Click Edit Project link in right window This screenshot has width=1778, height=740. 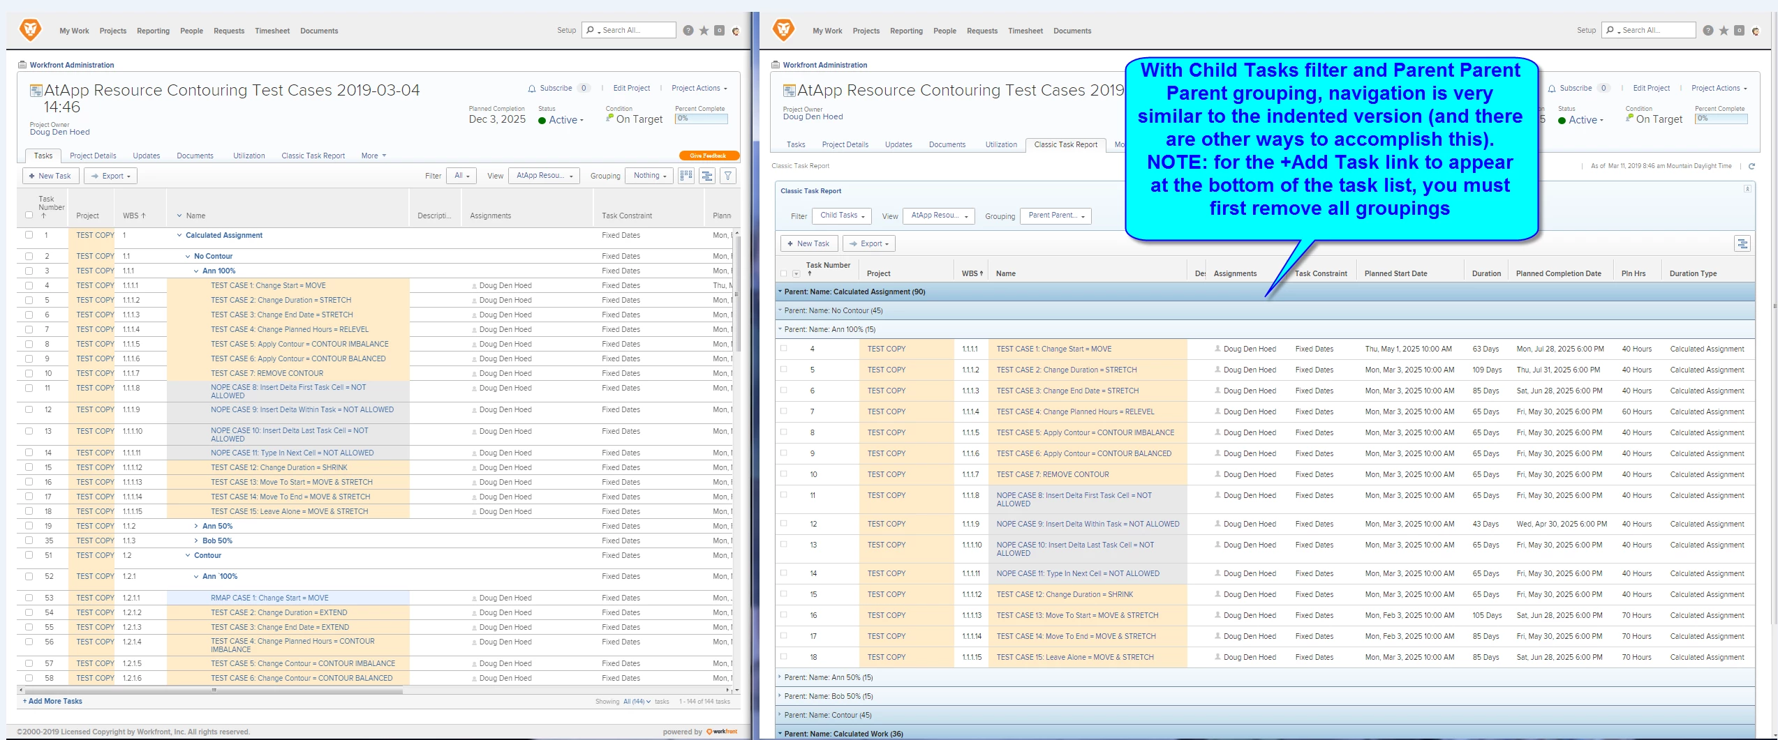1651,88
